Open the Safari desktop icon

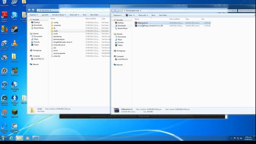pos(14,3)
